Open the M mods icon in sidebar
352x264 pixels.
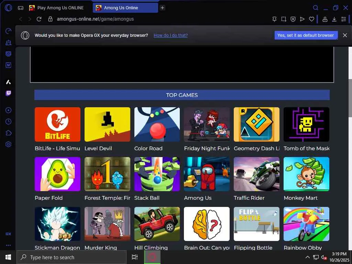8,65
